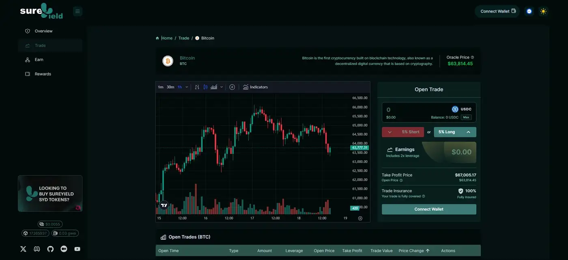Open the Discord social link icon
This screenshot has width=568, height=260.
37,249
